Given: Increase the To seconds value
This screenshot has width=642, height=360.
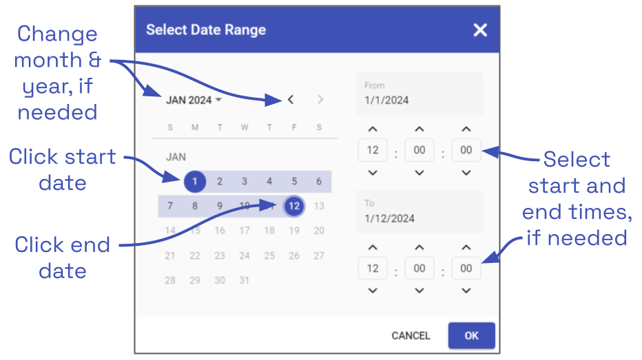Looking at the screenshot, I should (466, 248).
